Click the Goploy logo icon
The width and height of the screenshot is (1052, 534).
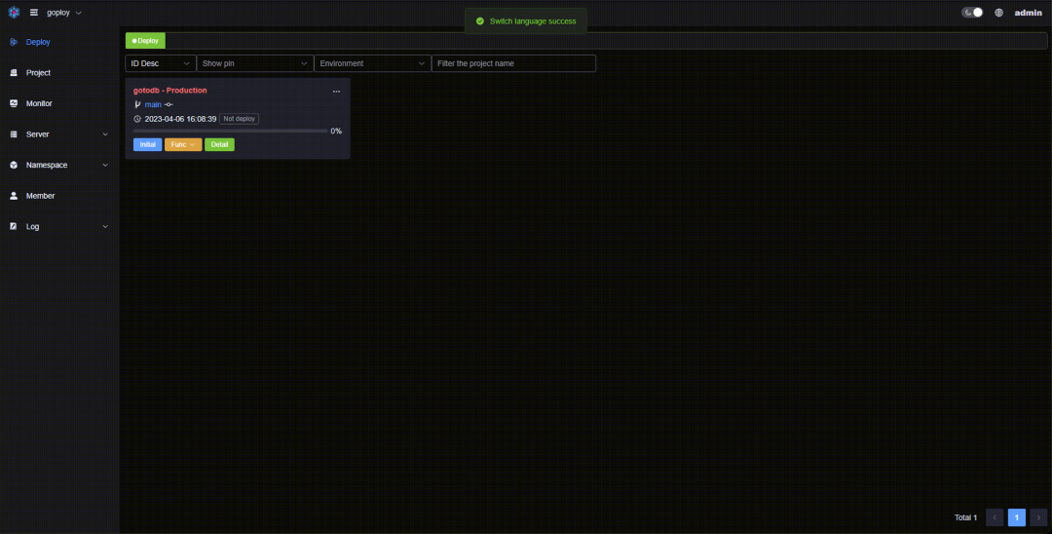(14, 12)
